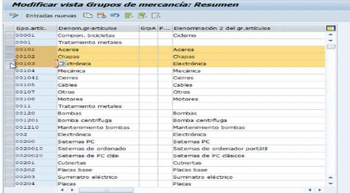Image resolution: width=350 pixels, height=193 pixels.
Task: Click Cubiertas in Denominación 2 column
Action: pyautogui.click(x=249, y=163)
